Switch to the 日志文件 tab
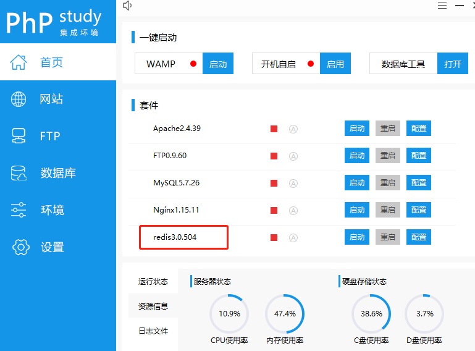Image resolution: width=475 pixels, height=351 pixels. tap(153, 331)
